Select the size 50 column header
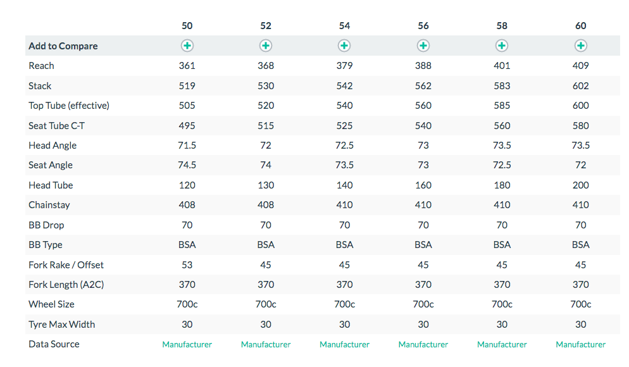Screen dimensions: 629x367 coord(187,26)
